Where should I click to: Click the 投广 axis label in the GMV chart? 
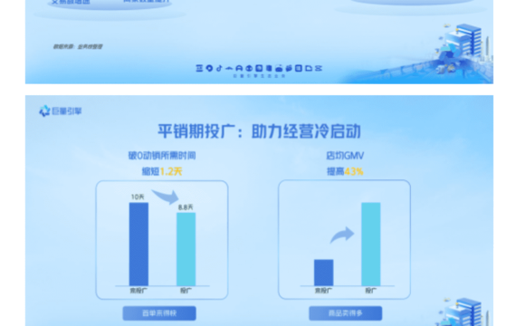pos(371,291)
